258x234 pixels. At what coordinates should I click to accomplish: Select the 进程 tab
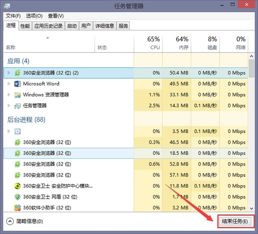tap(11, 25)
